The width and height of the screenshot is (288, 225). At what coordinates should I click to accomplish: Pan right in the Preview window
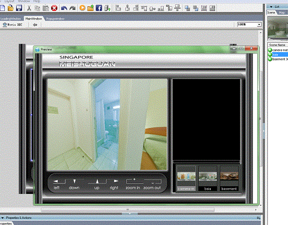pos(114,184)
